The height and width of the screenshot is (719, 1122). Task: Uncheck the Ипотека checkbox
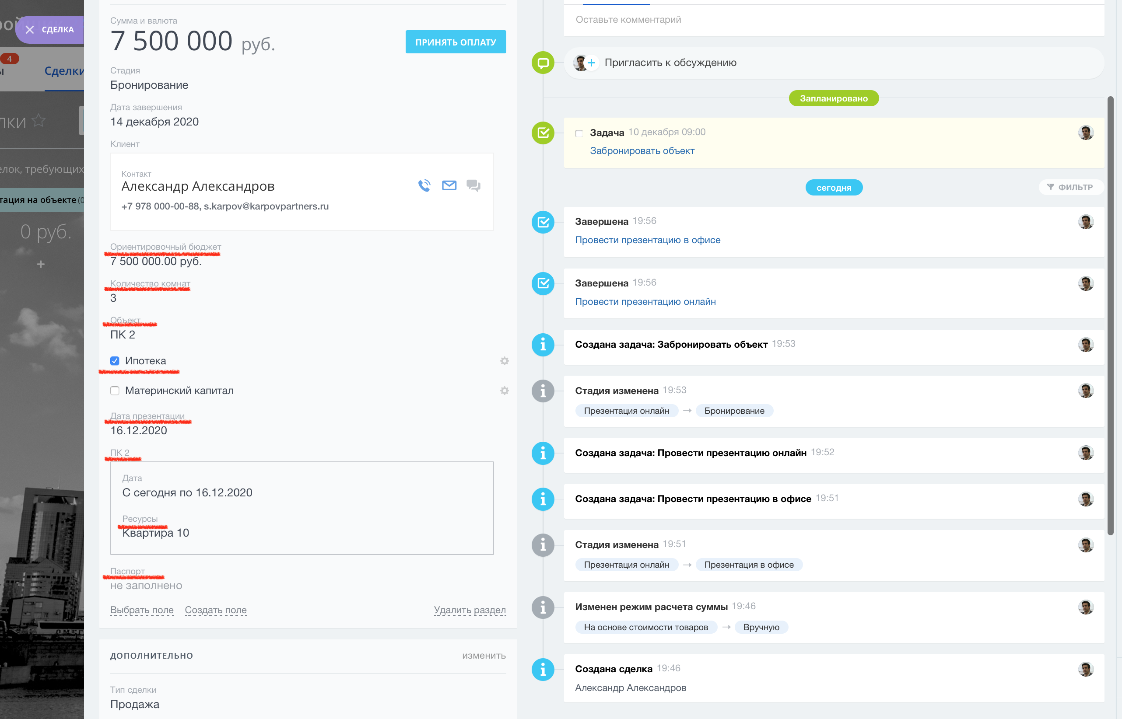click(115, 361)
